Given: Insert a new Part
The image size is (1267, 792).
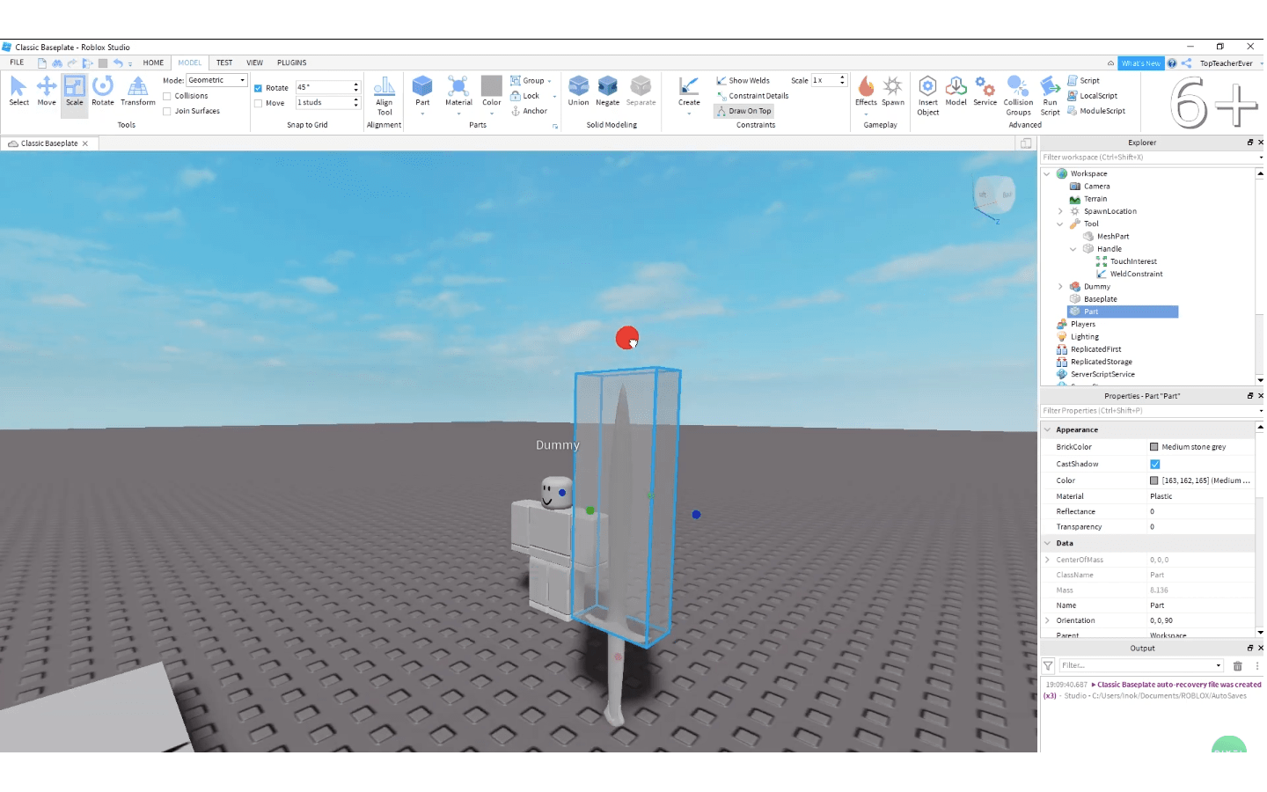Looking at the screenshot, I should pyautogui.click(x=422, y=92).
